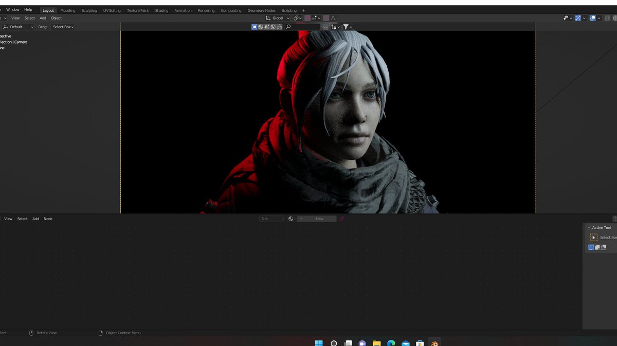Open the Compositing workspace tab
617x346 pixels.
click(x=231, y=10)
